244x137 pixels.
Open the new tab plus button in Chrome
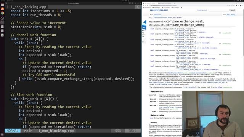[174, 3]
